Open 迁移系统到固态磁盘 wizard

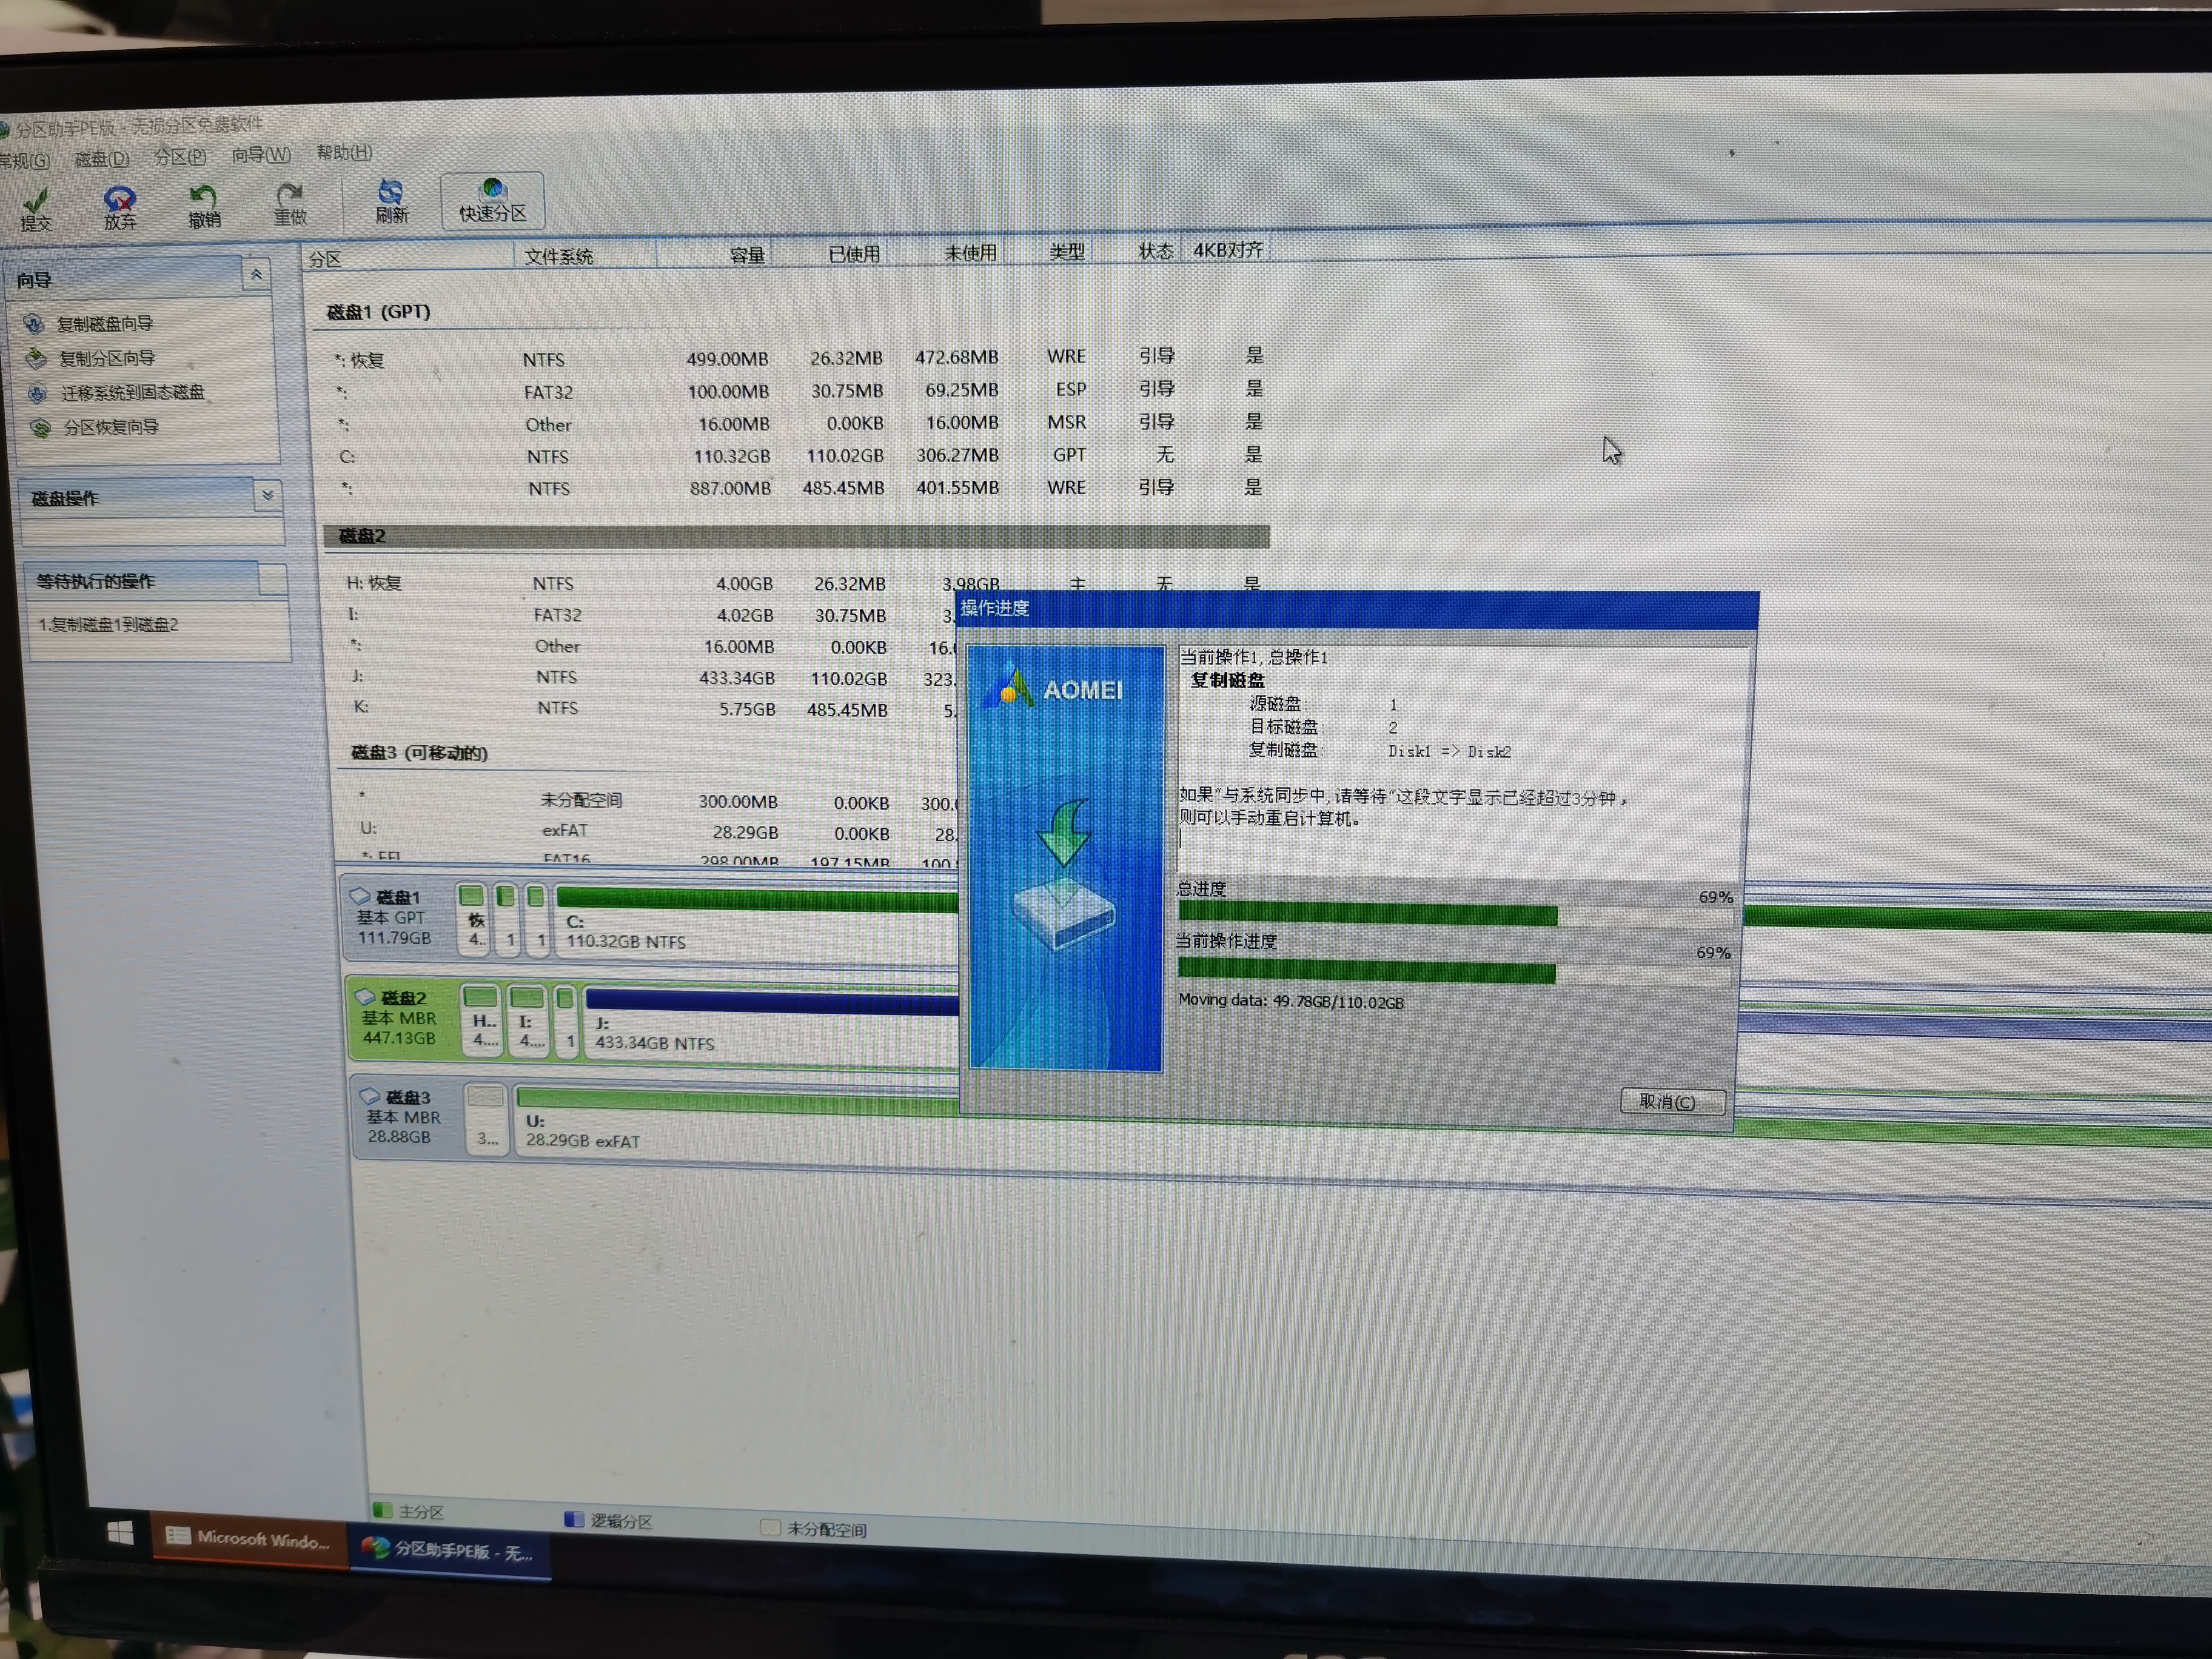pos(132,393)
